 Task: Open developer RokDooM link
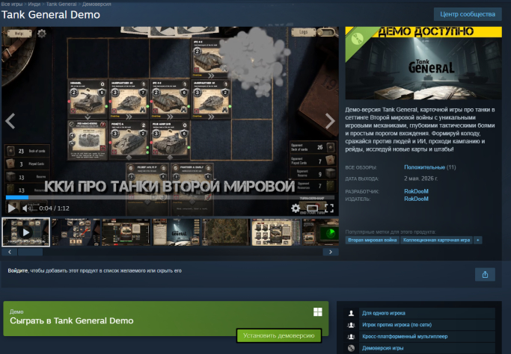point(416,191)
